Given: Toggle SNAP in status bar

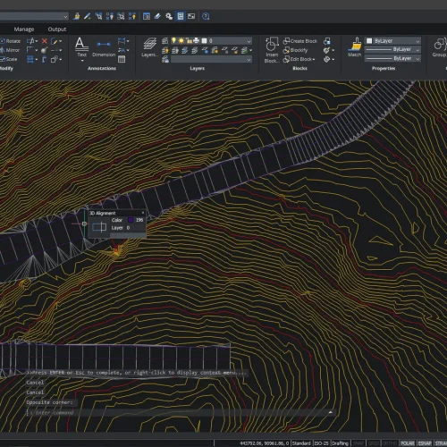Looking at the screenshot, I should point(358,443).
